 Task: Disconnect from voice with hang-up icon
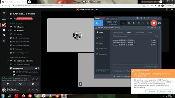[x=37, y=79]
